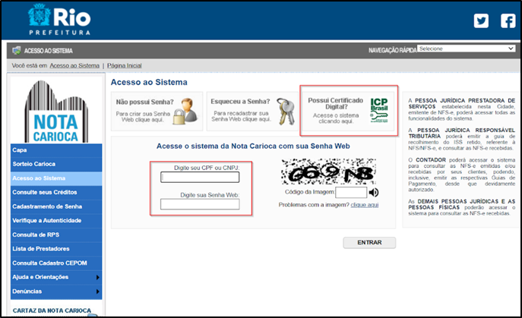Click the 'Digite sua Senha Web' label
Screen dimensions: 522x318
click(x=210, y=195)
